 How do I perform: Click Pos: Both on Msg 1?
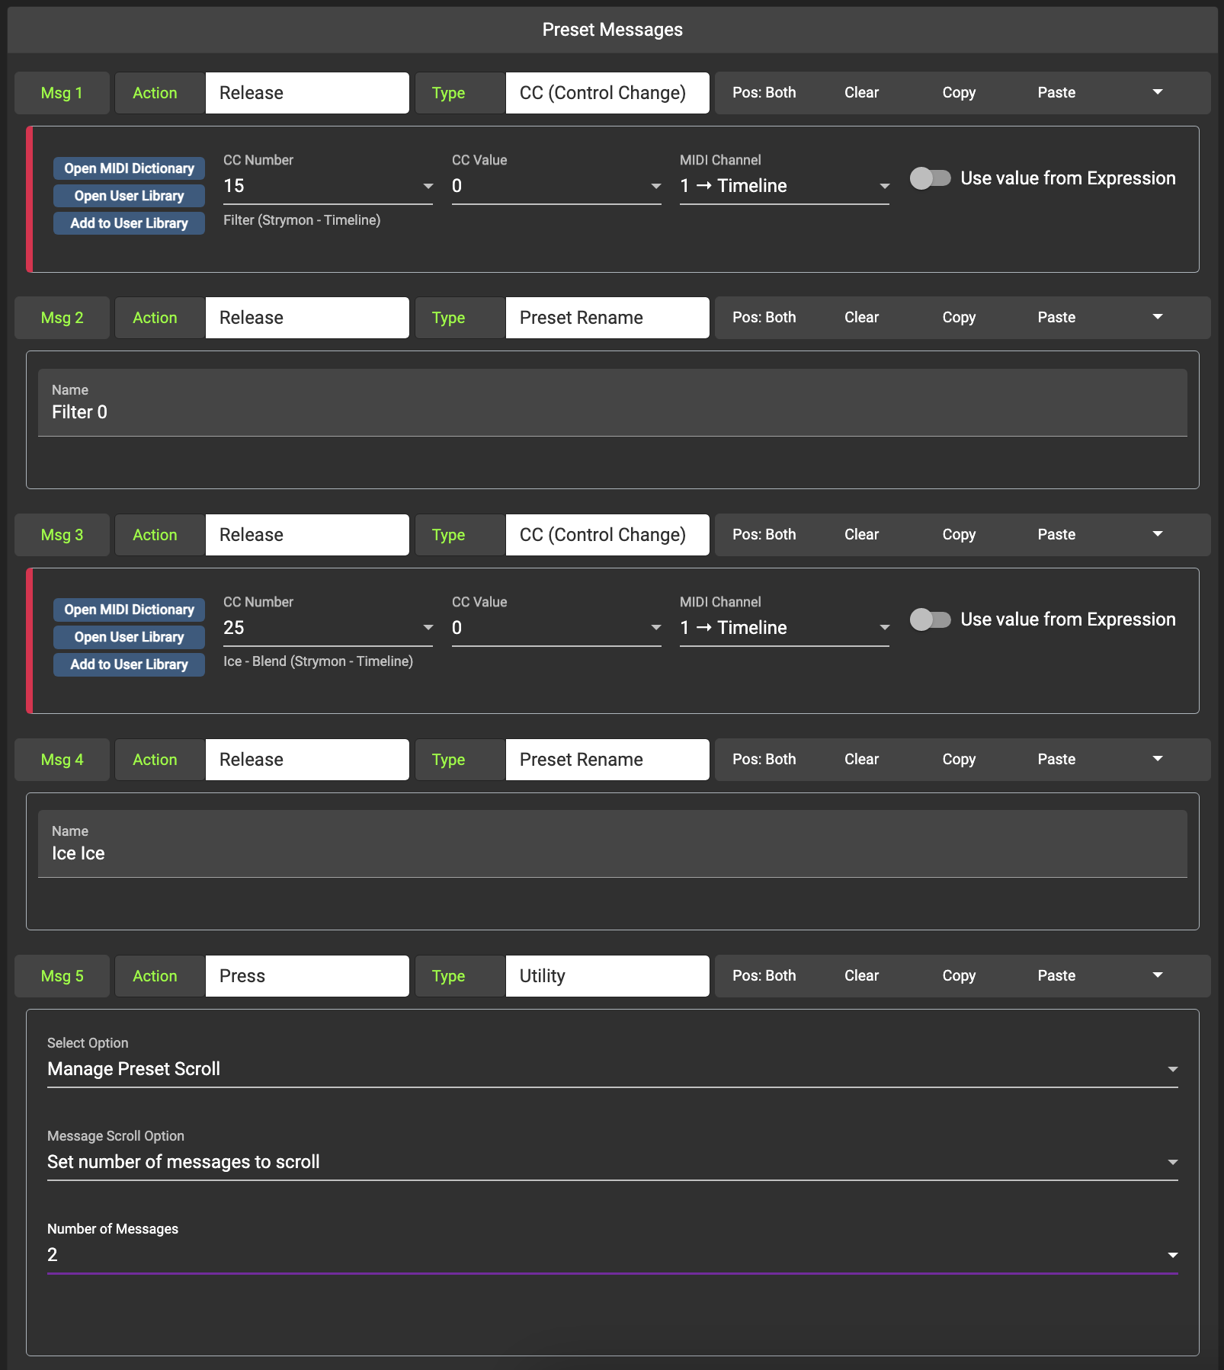(764, 93)
